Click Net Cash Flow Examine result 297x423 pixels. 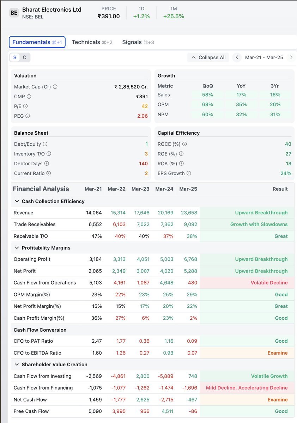(247, 400)
